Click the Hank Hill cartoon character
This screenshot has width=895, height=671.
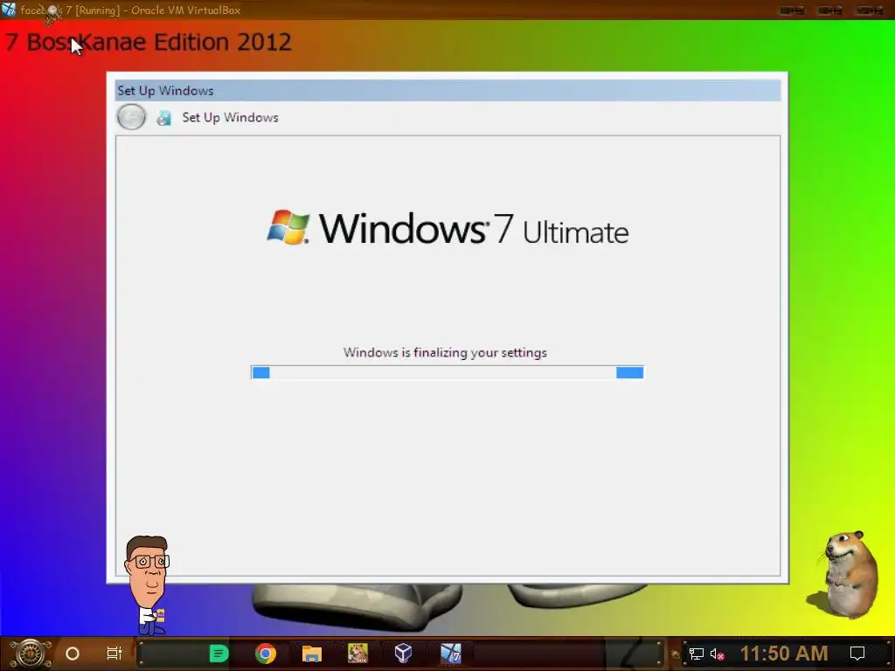click(x=147, y=585)
